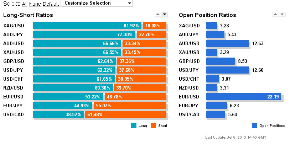Click the GBP/USD label in Long-Short Ratios
Image resolution: width=290 pixels, height=145 pixels.
(x=14, y=61)
